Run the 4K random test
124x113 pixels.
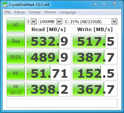(16, 73)
